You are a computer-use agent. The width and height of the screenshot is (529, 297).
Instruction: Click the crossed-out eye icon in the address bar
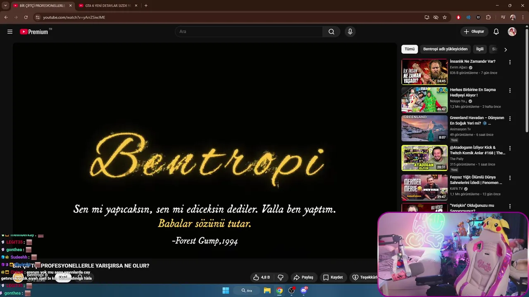(x=436, y=17)
